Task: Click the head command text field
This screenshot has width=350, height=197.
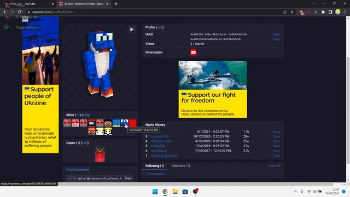Action: (95, 178)
